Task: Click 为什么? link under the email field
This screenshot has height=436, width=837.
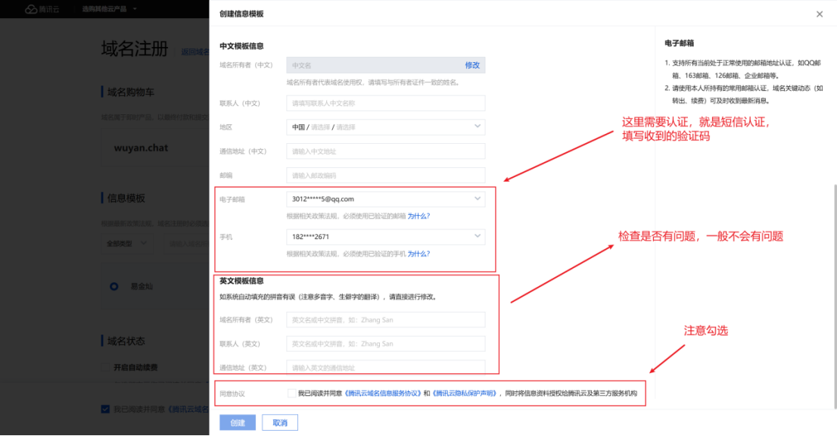Action: pos(418,216)
